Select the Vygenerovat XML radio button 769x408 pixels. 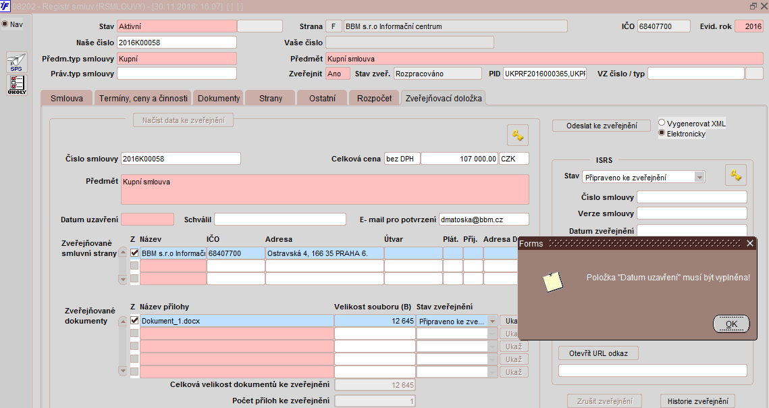662,123
